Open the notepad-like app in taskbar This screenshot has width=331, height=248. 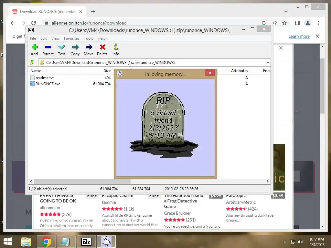click(x=66, y=242)
